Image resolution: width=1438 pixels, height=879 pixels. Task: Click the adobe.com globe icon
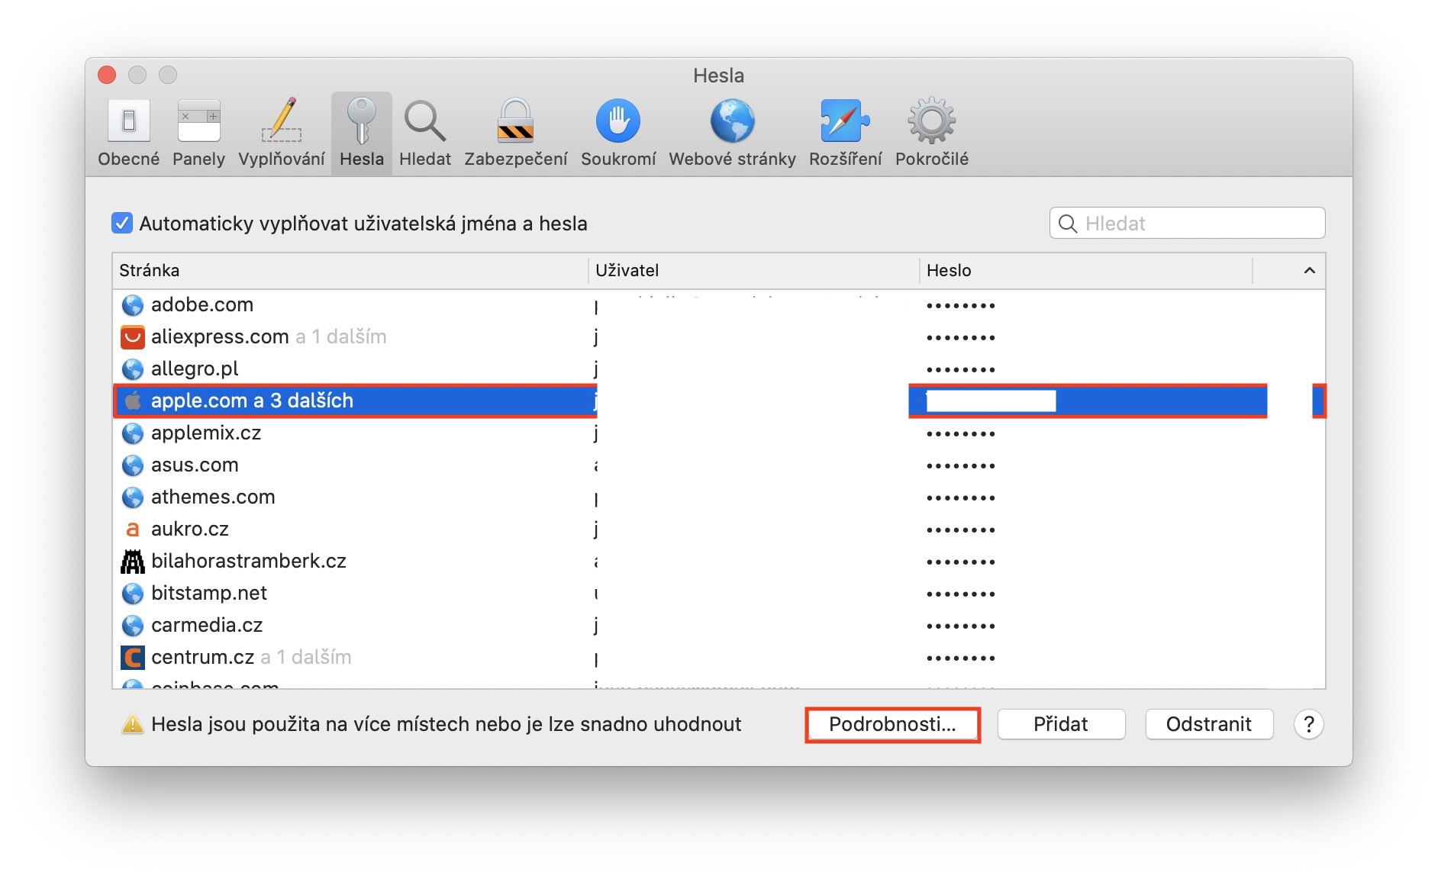(x=133, y=305)
